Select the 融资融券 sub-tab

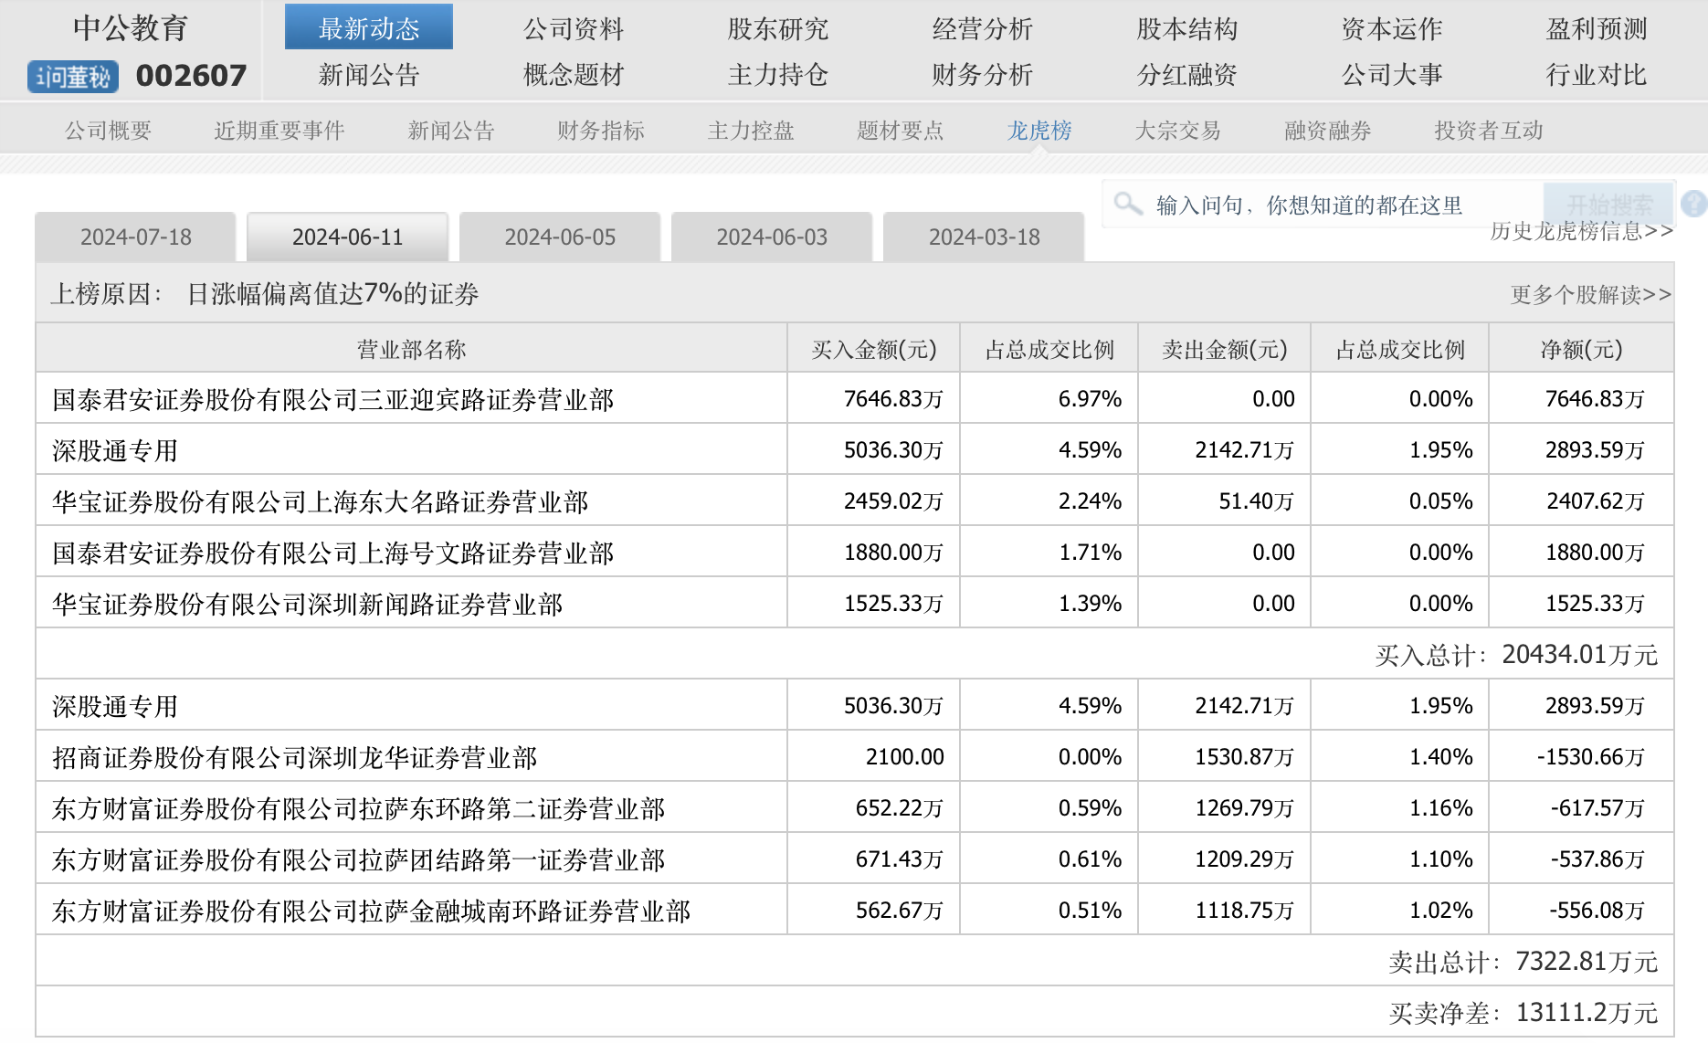[1327, 131]
